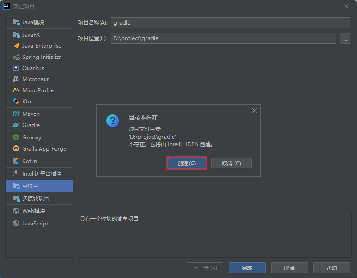357x278 pixels.
Task: Click the 创建(C) button in dialog
Action: coord(187,163)
